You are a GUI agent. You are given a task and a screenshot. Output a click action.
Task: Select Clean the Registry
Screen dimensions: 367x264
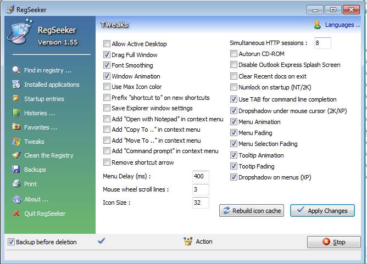pos(49,155)
